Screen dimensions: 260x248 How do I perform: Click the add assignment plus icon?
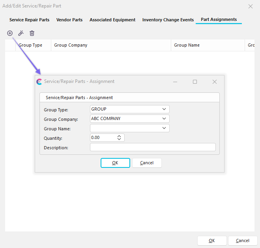(x=10, y=34)
